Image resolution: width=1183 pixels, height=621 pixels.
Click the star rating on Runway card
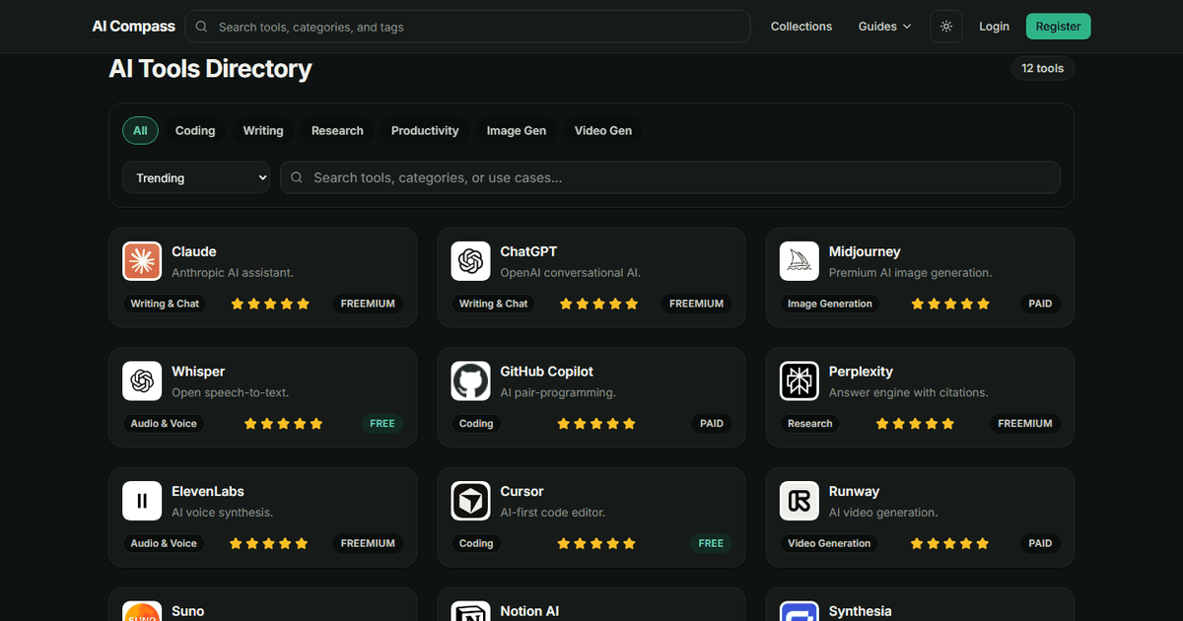949,543
